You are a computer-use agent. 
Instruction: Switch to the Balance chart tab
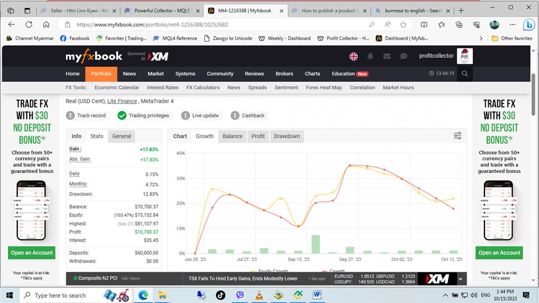pyautogui.click(x=232, y=136)
